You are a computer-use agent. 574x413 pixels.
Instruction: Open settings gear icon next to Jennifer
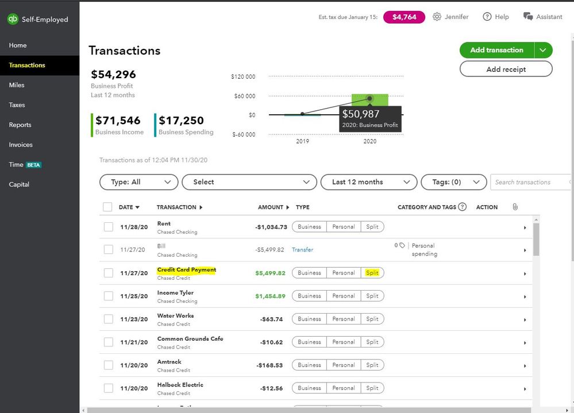click(x=437, y=17)
